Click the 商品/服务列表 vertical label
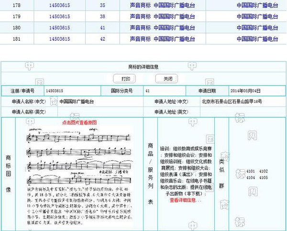 pos(151,174)
